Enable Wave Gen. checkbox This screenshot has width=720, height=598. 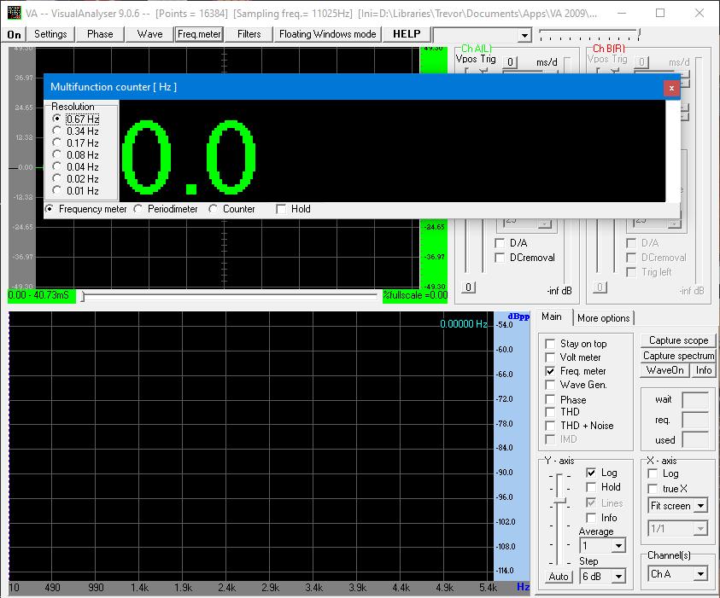550,386
